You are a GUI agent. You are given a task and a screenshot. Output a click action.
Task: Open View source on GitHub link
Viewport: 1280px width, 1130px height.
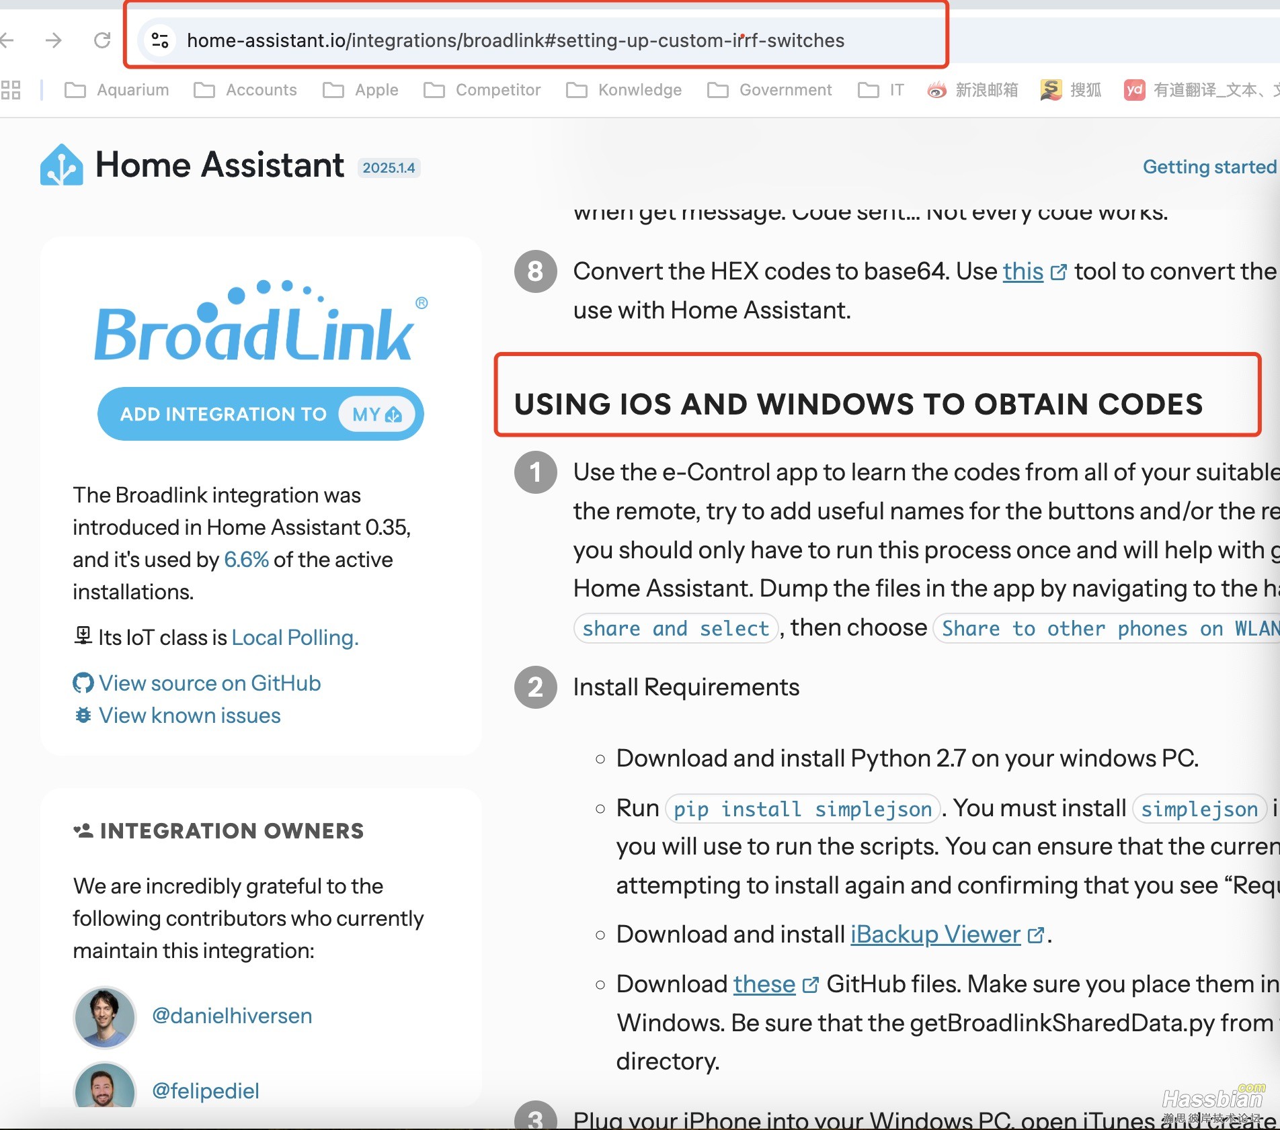[x=210, y=683]
